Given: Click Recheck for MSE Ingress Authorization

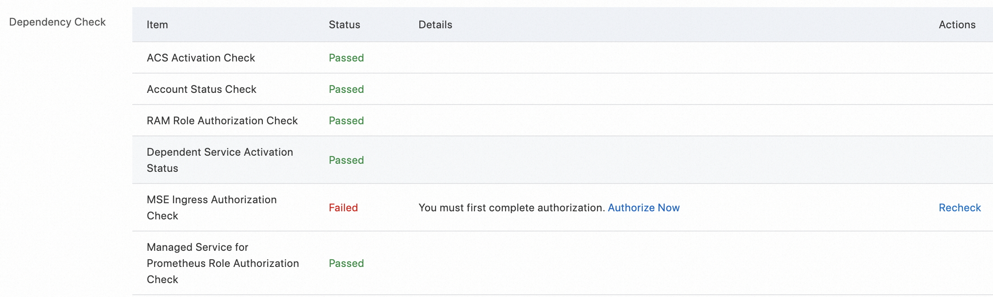Looking at the screenshot, I should point(959,208).
